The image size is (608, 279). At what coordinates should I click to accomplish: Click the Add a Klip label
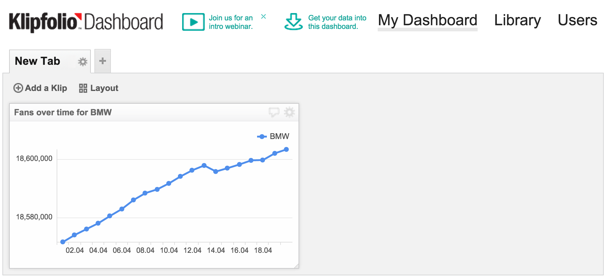tap(46, 88)
